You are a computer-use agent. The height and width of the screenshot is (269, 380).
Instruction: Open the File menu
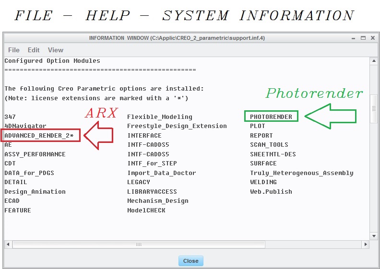point(14,50)
